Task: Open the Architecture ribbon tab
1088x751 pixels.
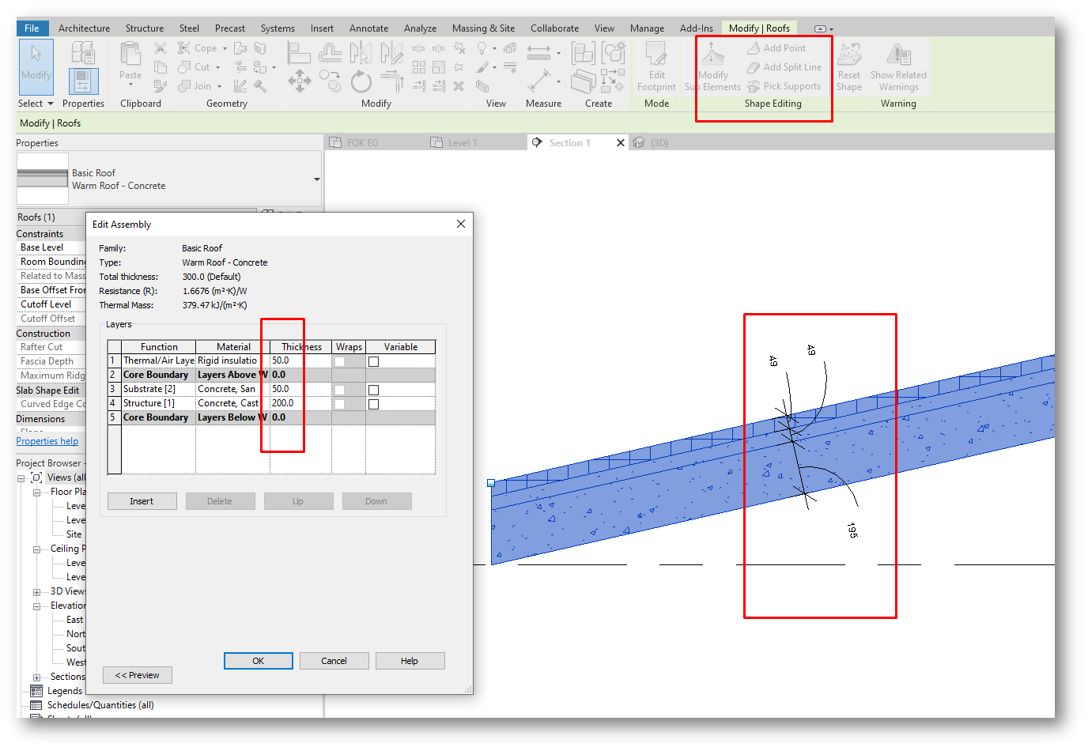Action: pos(84,28)
